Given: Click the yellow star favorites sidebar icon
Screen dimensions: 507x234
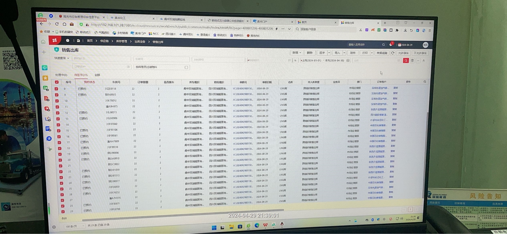Looking at the screenshot, I should tap(45, 78).
